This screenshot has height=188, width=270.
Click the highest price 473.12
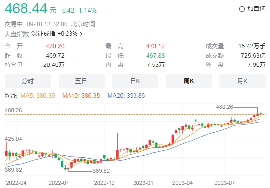[x=155, y=46]
